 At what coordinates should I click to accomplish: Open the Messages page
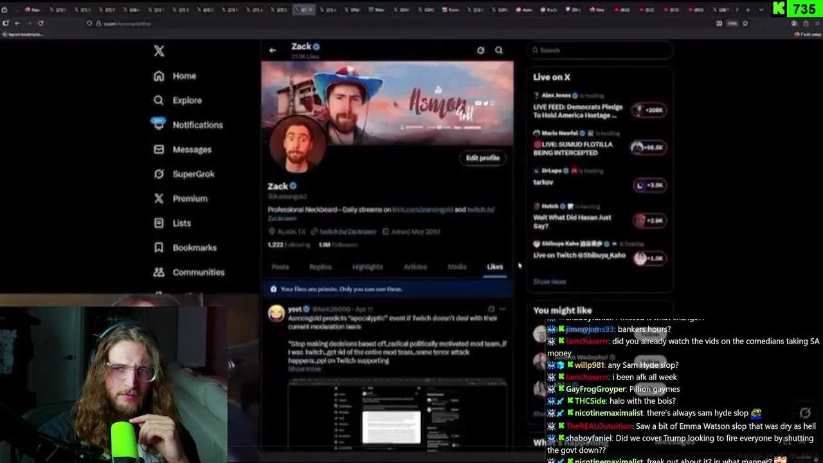point(183,149)
